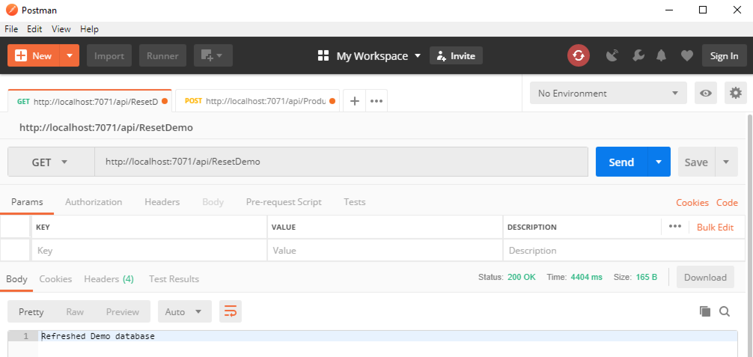Switch response view to Raw
The image size is (753, 357).
[75, 312]
